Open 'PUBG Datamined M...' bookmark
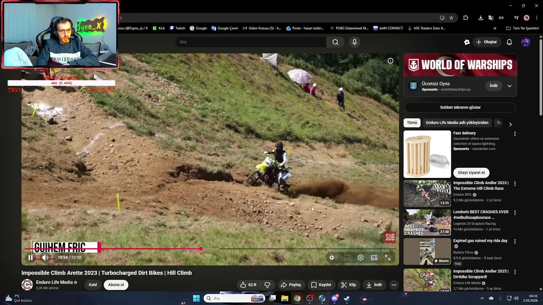 pyautogui.click(x=348, y=28)
